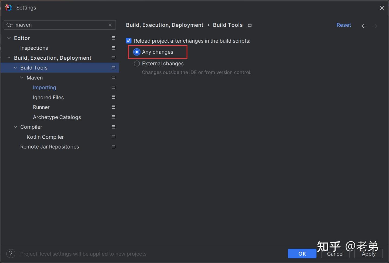This screenshot has height=263, width=389.
Task: Collapse the Editor tree section
Action: (x=9, y=38)
